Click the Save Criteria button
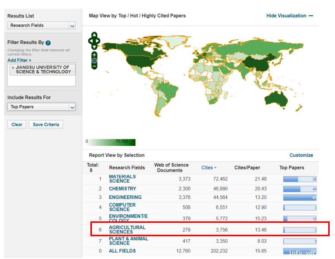 pos(46,124)
